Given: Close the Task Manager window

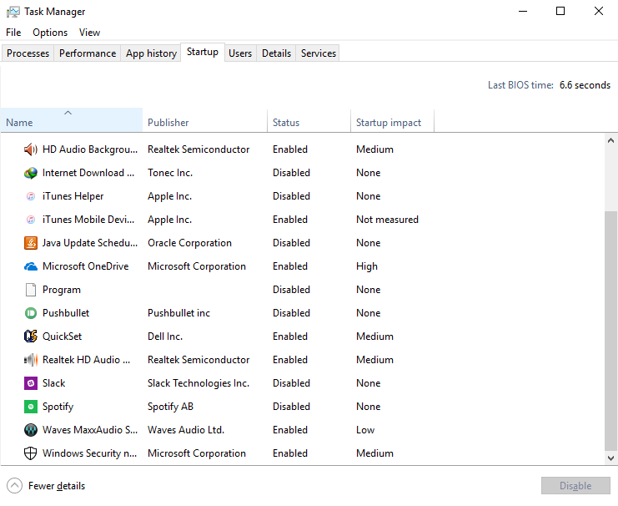Looking at the screenshot, I should coord(599,12).
